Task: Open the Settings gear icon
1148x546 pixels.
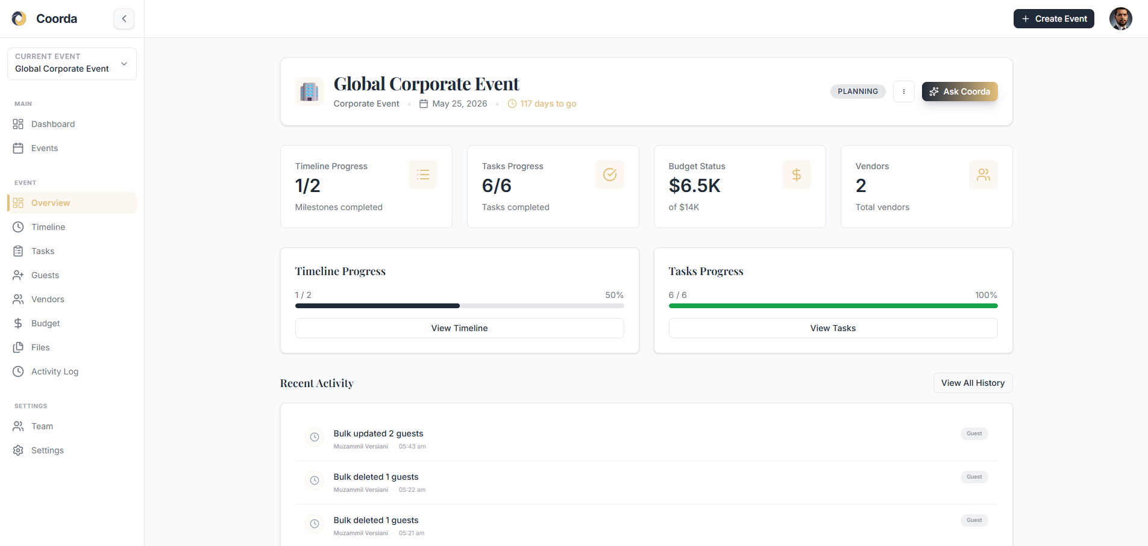Action: (x=19, y=450)
